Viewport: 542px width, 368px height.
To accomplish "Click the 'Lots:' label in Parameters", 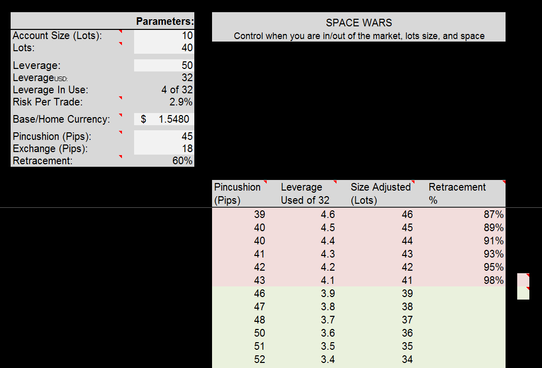I will click(23, 48).
